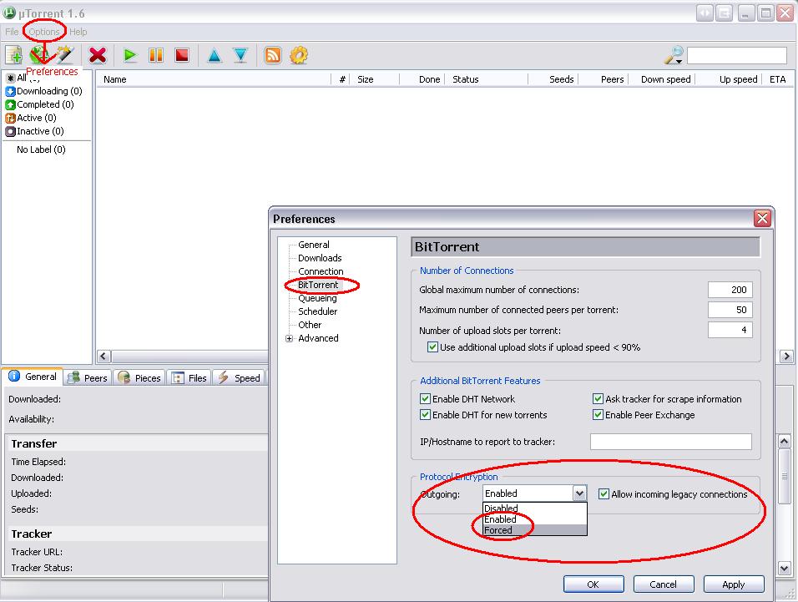The image size is (798, 602).
Task: Click the Global maximum connections field
Action: click(x=730, y=290)
